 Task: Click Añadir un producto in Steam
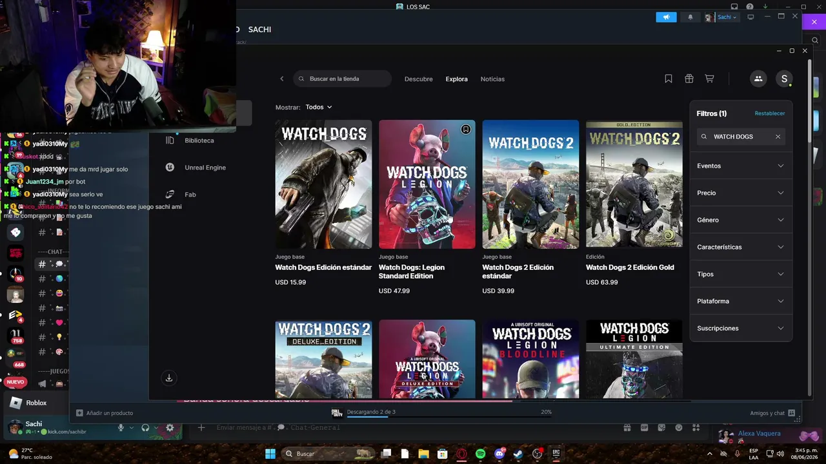click(105, 413)
